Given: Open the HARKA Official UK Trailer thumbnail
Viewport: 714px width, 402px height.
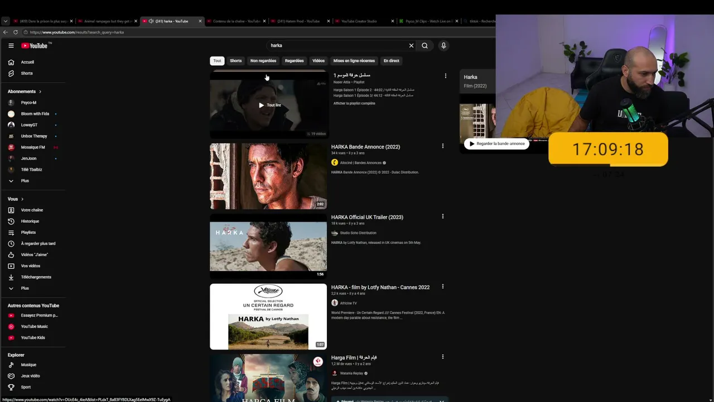Looking at the screenshot, I should tap(268, 246).
